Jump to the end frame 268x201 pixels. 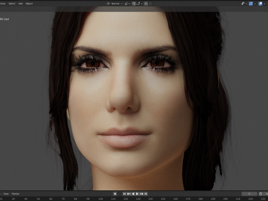146,194
